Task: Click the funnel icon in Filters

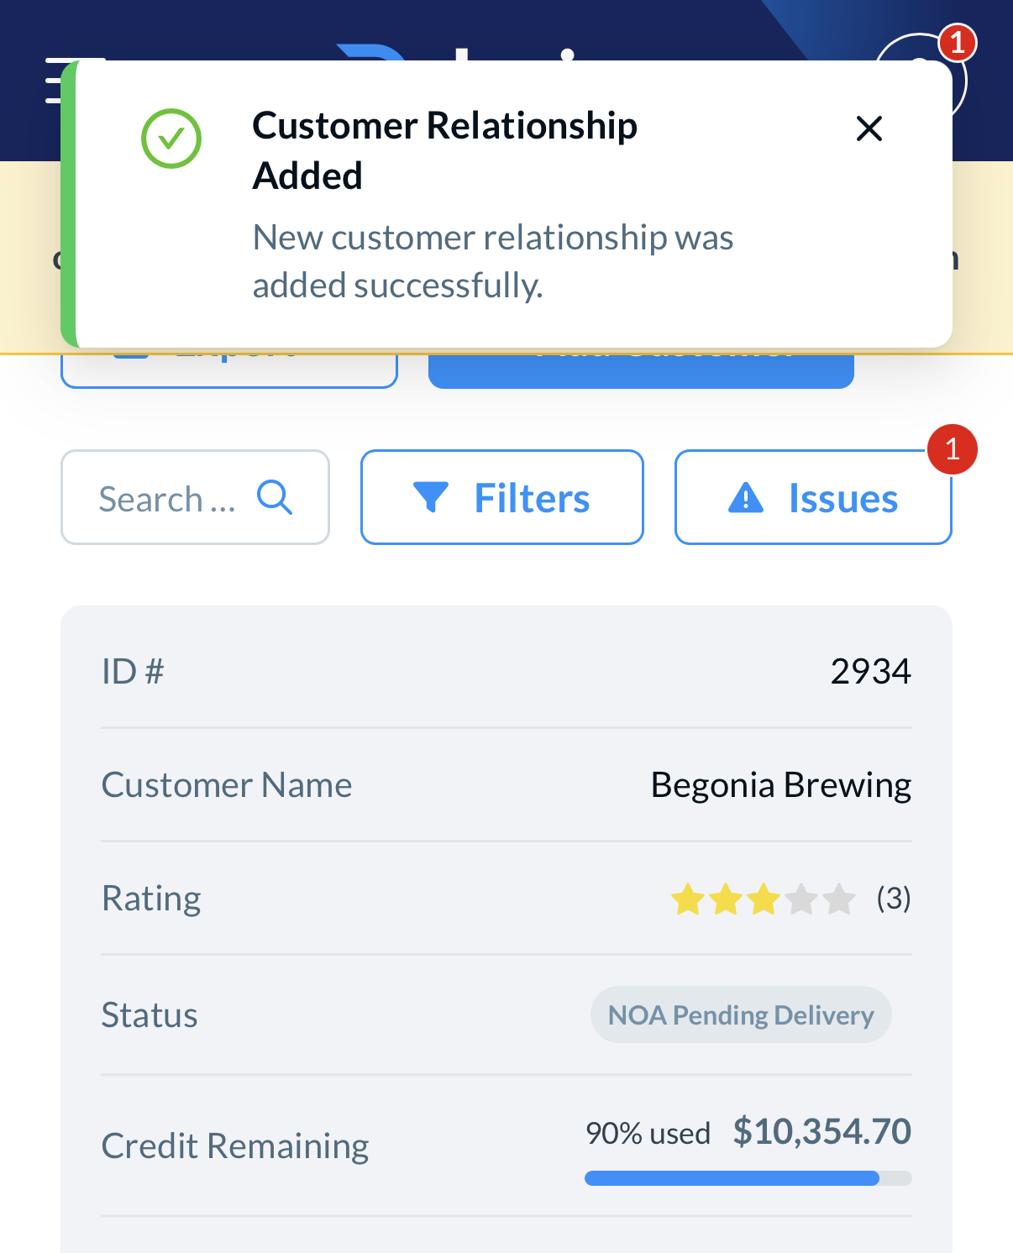Action: coord(431,497)
